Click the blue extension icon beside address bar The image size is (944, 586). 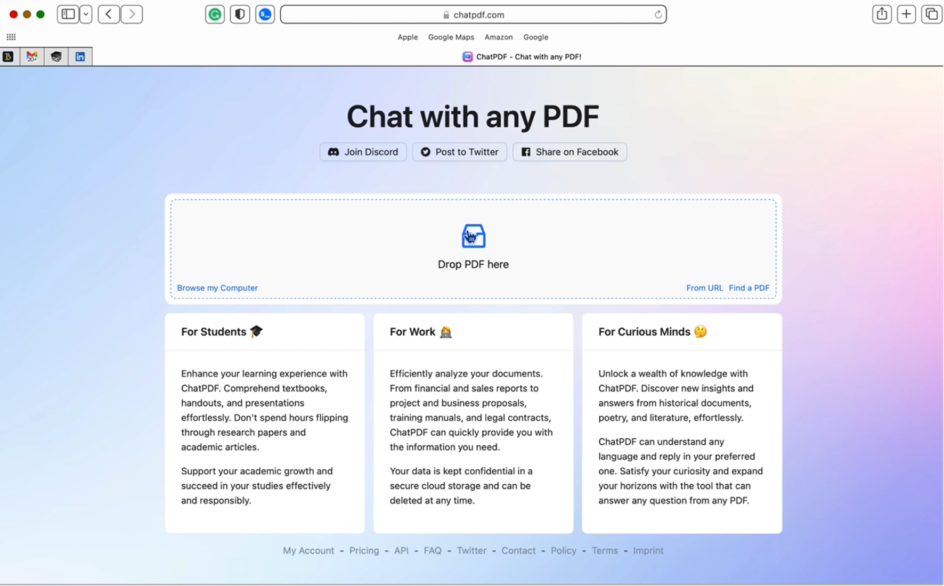click(x=265, y=14)
